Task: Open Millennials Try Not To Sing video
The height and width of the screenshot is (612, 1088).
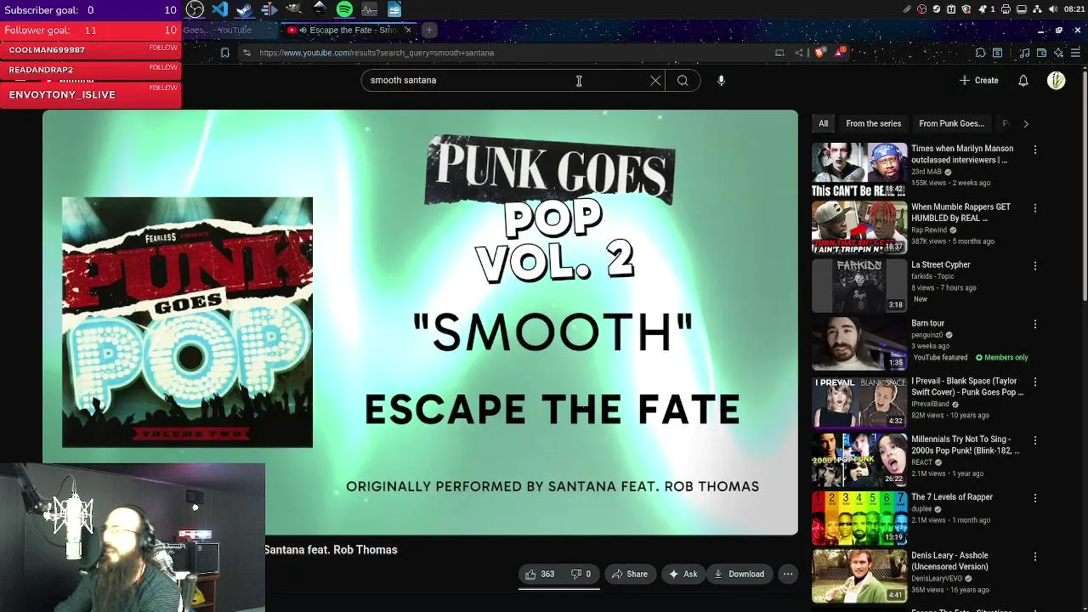Action: (859, 461)
